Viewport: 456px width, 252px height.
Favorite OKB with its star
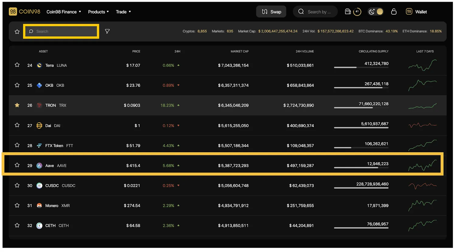click(17, 85)
